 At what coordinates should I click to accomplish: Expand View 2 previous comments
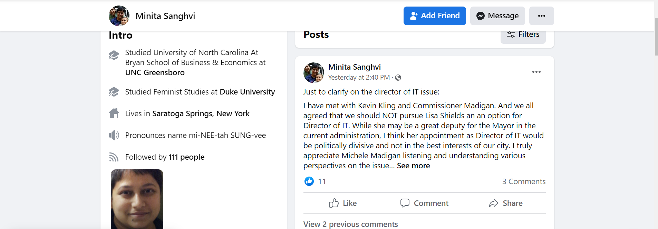tap(350, 224)
